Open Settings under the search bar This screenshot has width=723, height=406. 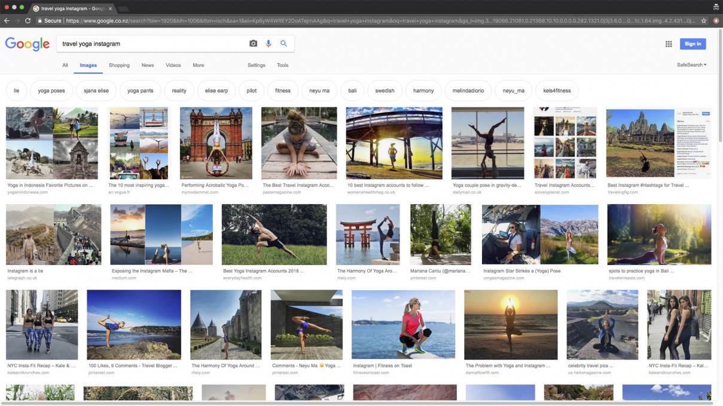click(257, 65)
